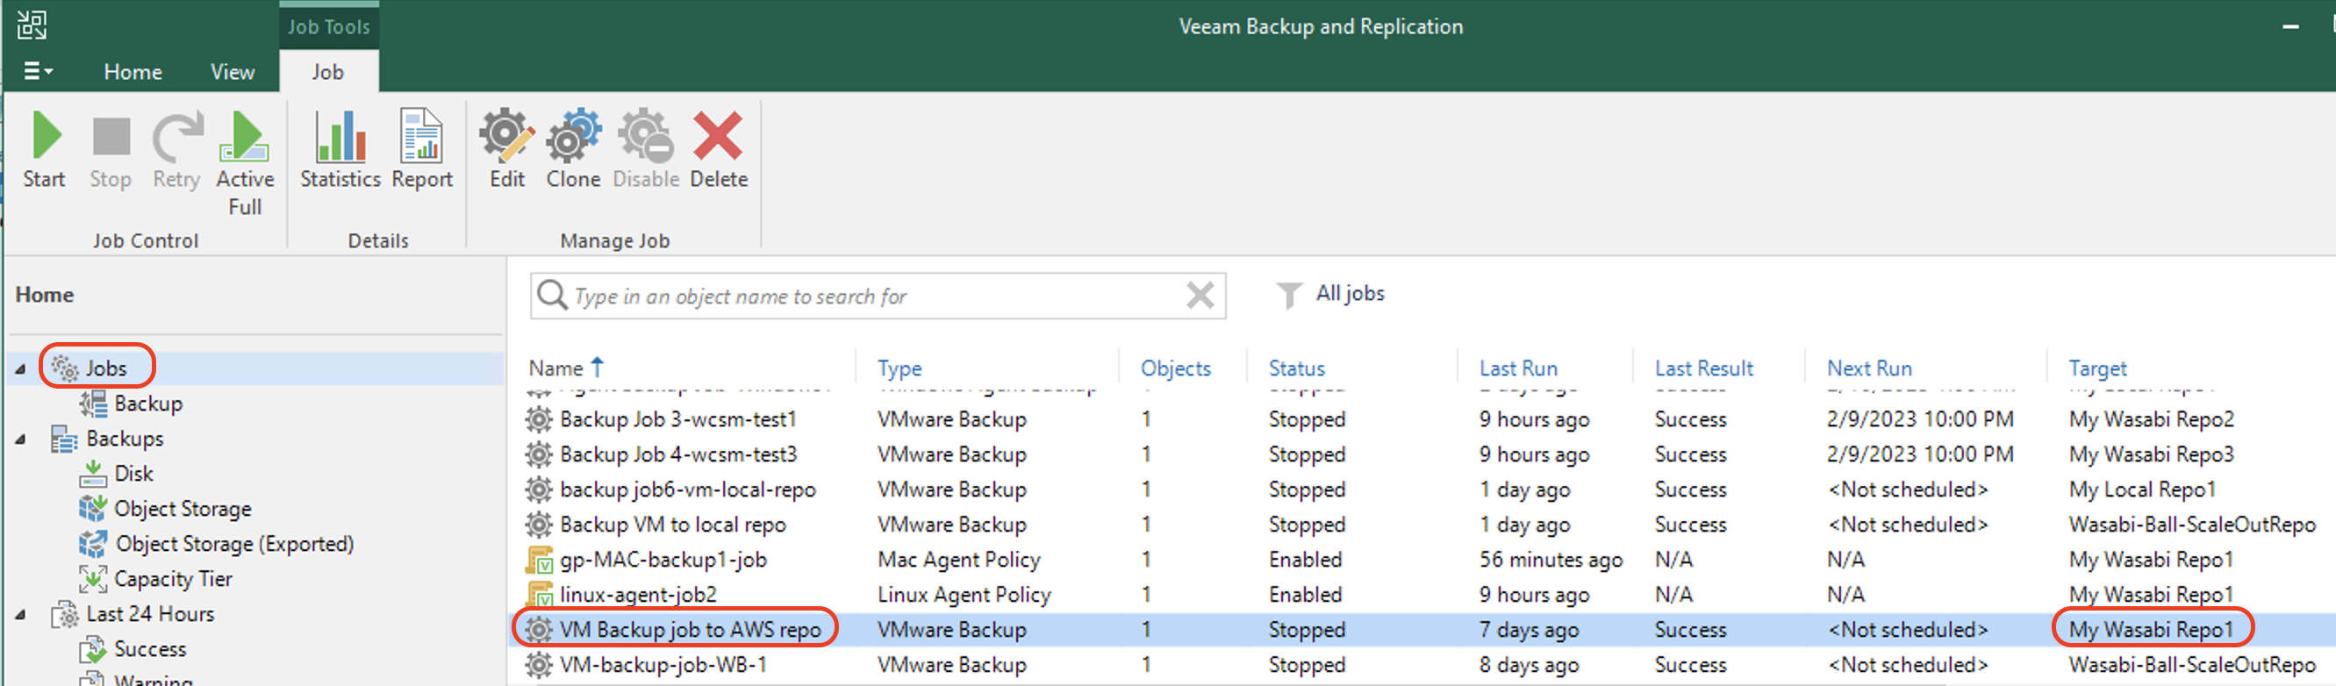Select job backup job6-vm-local-repo

pyautogui.click(x=1421, y=489)
